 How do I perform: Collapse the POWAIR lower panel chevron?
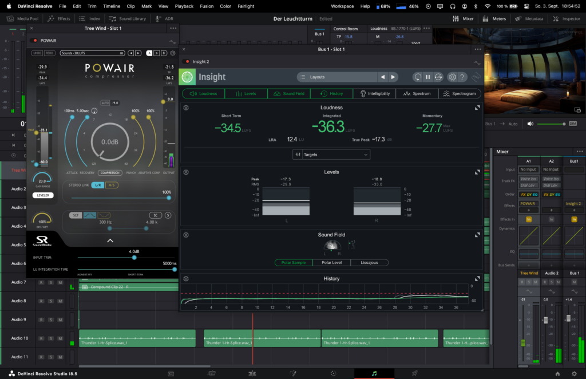click(110, 240)
